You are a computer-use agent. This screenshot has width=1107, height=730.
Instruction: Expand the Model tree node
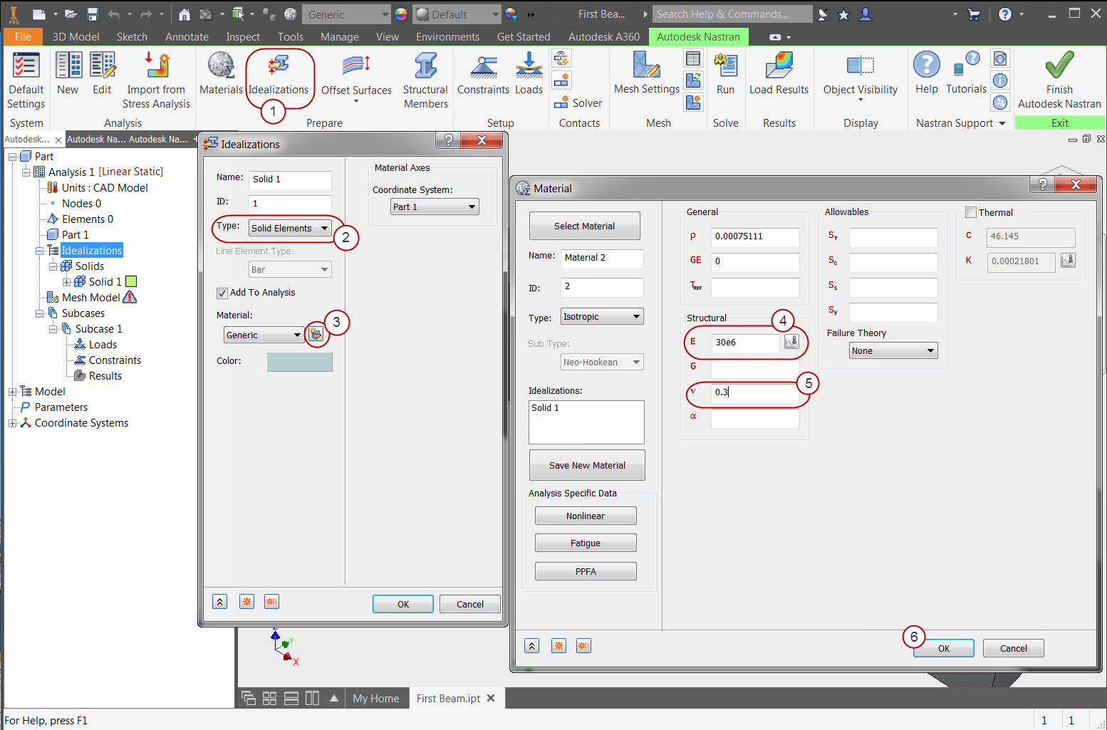tap(12, 392)
